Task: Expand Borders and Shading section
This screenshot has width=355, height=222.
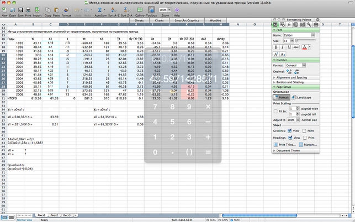Action: pos(274,82)
